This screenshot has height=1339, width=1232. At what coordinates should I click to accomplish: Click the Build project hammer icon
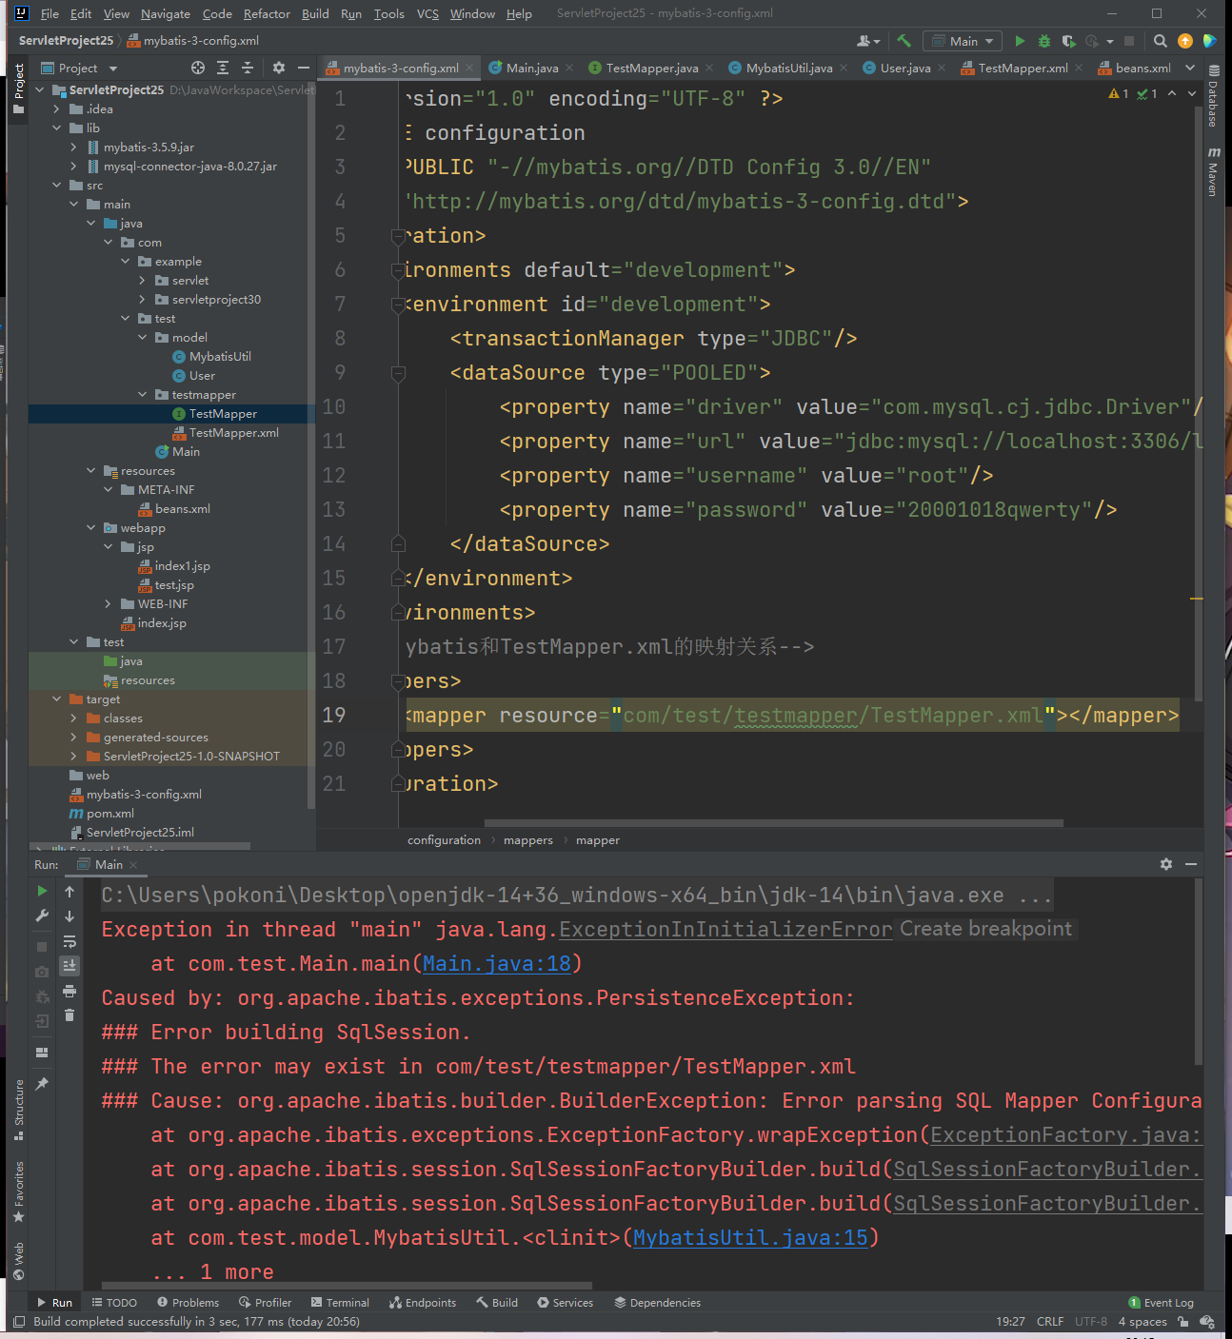[x=904, y=41]
